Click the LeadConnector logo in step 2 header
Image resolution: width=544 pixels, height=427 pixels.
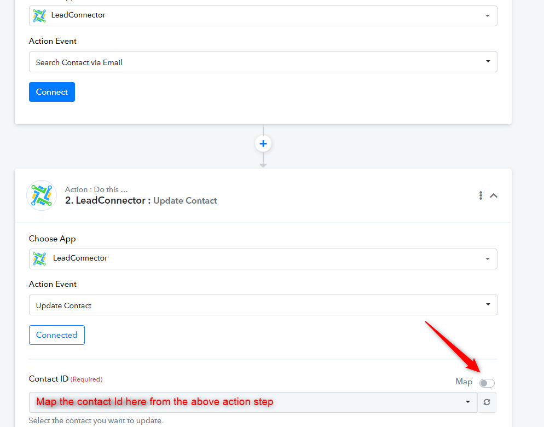point(42,195)
